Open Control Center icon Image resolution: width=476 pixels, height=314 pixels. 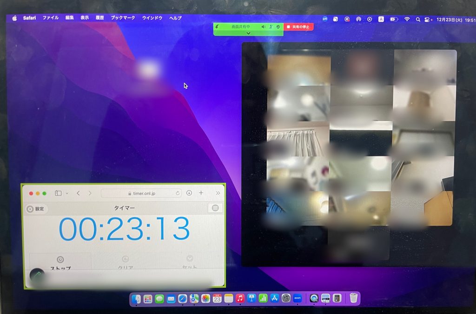[427, 20]
